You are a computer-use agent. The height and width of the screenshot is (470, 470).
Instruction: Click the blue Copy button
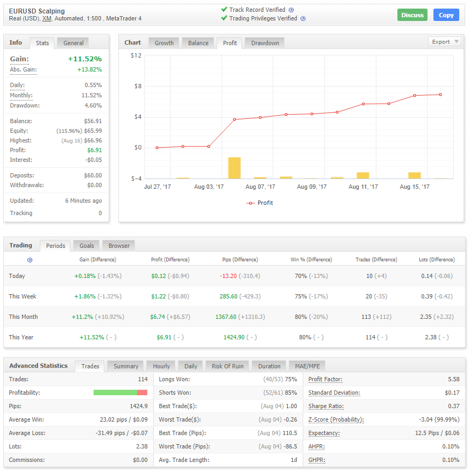point(446,15)
